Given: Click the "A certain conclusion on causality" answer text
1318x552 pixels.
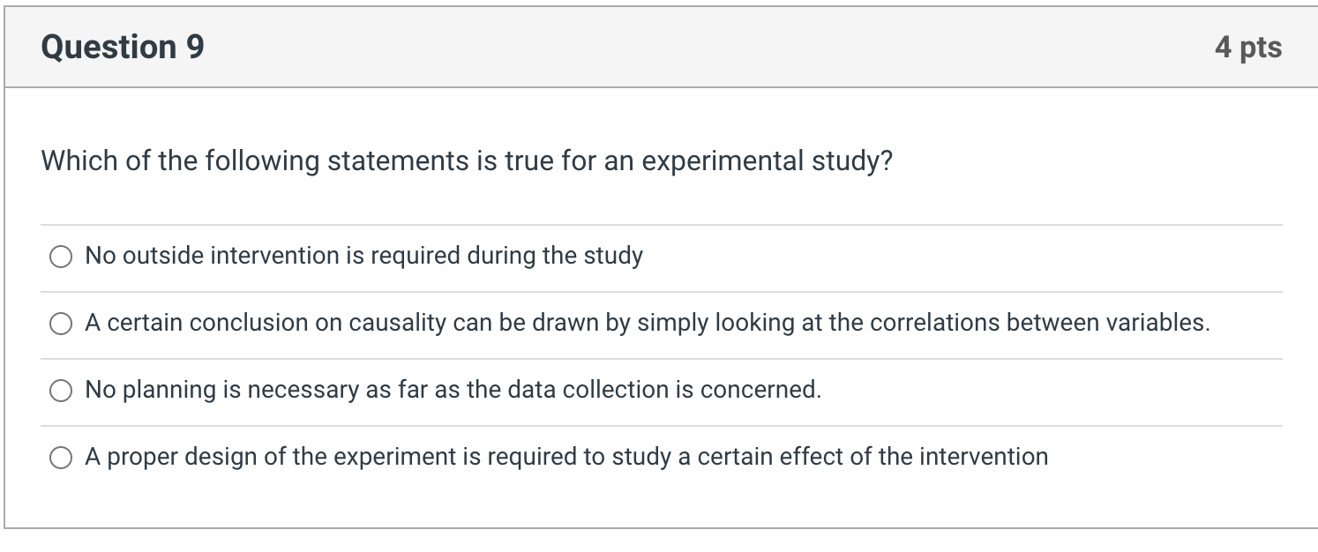Looking at the screenshot, I should (647, 323).
